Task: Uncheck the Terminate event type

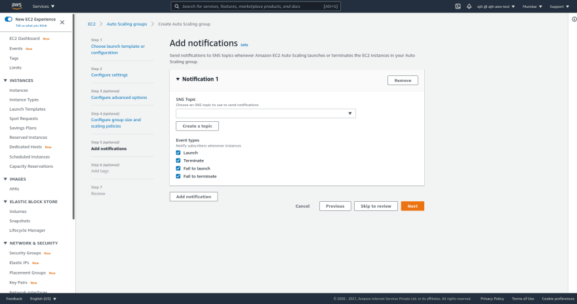Action: 178,161
